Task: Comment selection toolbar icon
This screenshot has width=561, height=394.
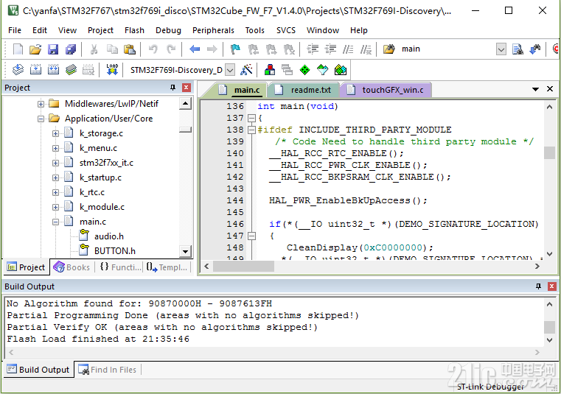Action: tap(348, 49)
